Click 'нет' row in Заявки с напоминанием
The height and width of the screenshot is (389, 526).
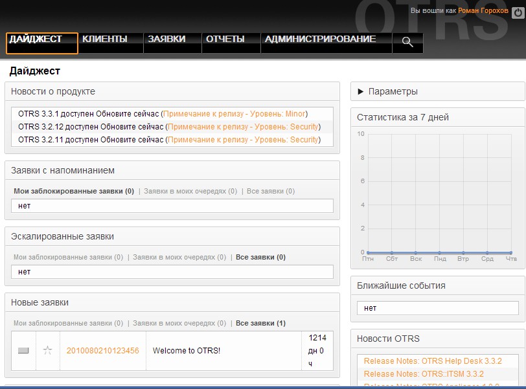(172, 206)
